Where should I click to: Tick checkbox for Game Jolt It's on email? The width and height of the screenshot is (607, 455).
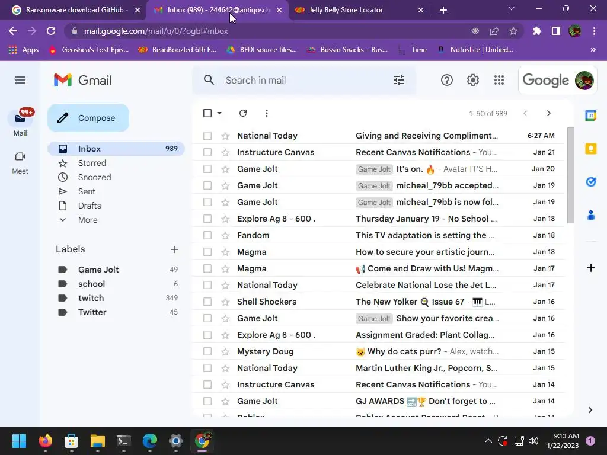tap(207, 169)
